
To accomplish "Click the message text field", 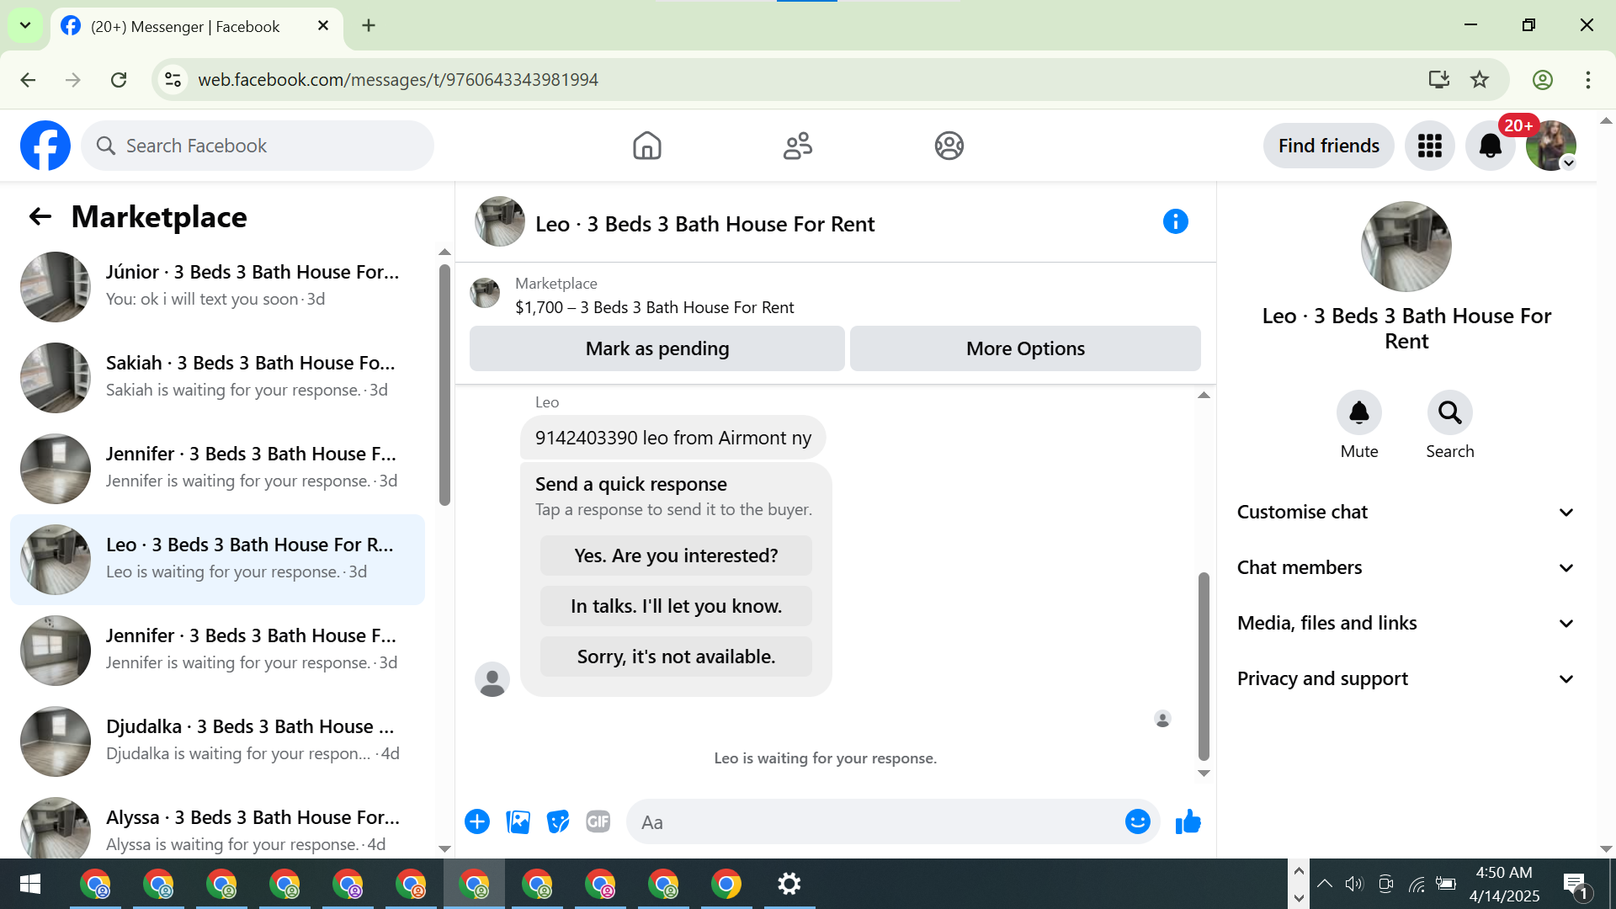I will pyautogui.click(x=875, y=822).
